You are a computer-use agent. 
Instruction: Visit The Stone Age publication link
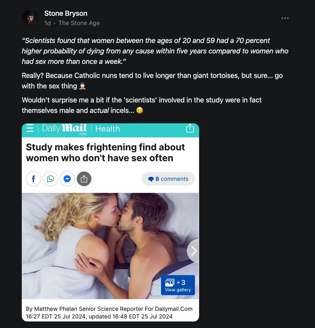(x=79, y=23)
